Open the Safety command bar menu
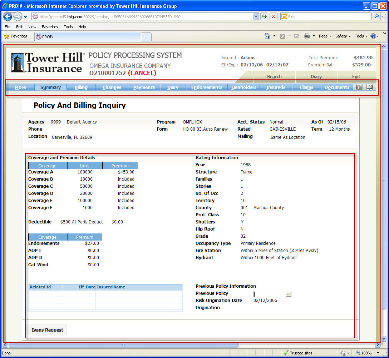 [343, 36]
